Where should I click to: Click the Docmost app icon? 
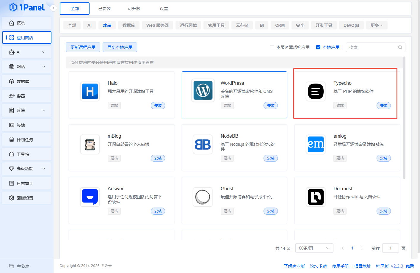click(316, 197)
